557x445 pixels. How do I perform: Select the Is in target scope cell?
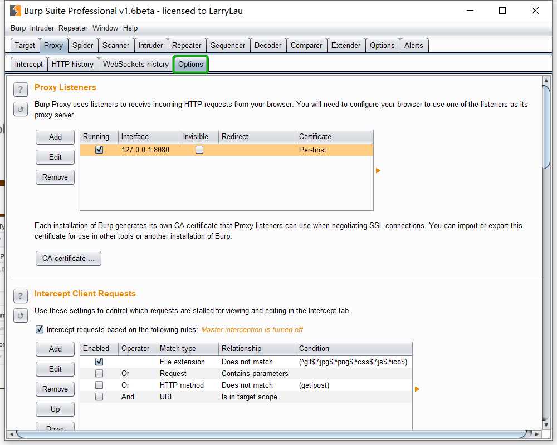[x=257, y=397]
